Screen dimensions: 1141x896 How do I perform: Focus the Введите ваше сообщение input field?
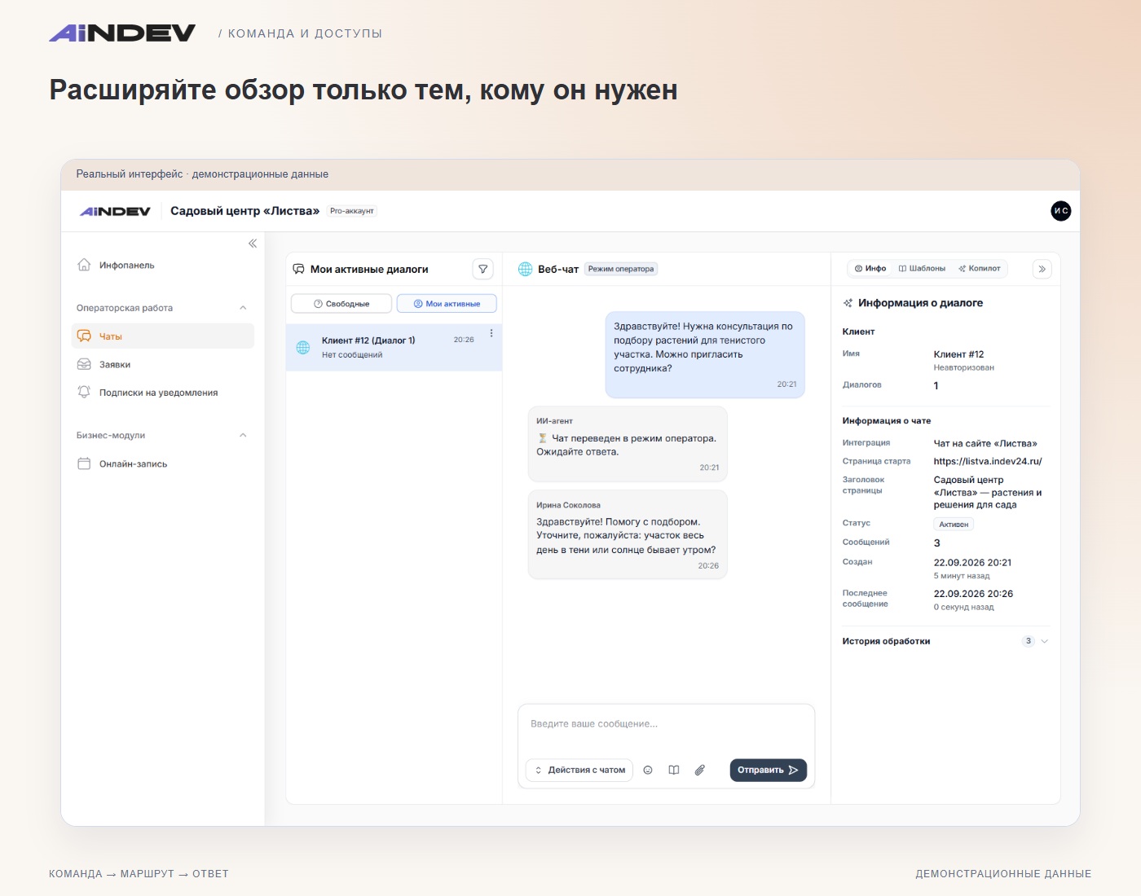[x=666, y=724]
